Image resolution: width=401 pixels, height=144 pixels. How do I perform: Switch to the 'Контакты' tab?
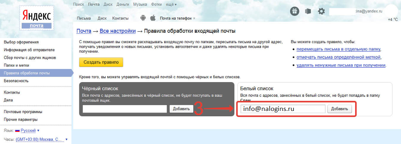click(121, 18)
